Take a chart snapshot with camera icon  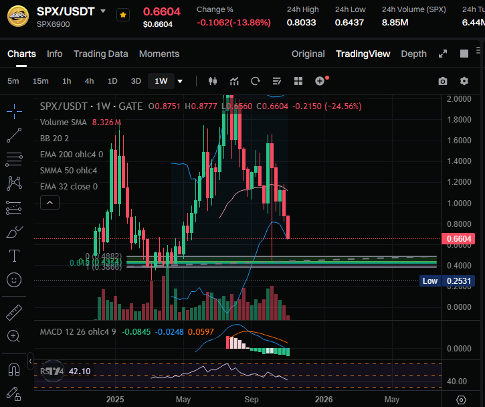pos(443,81)
